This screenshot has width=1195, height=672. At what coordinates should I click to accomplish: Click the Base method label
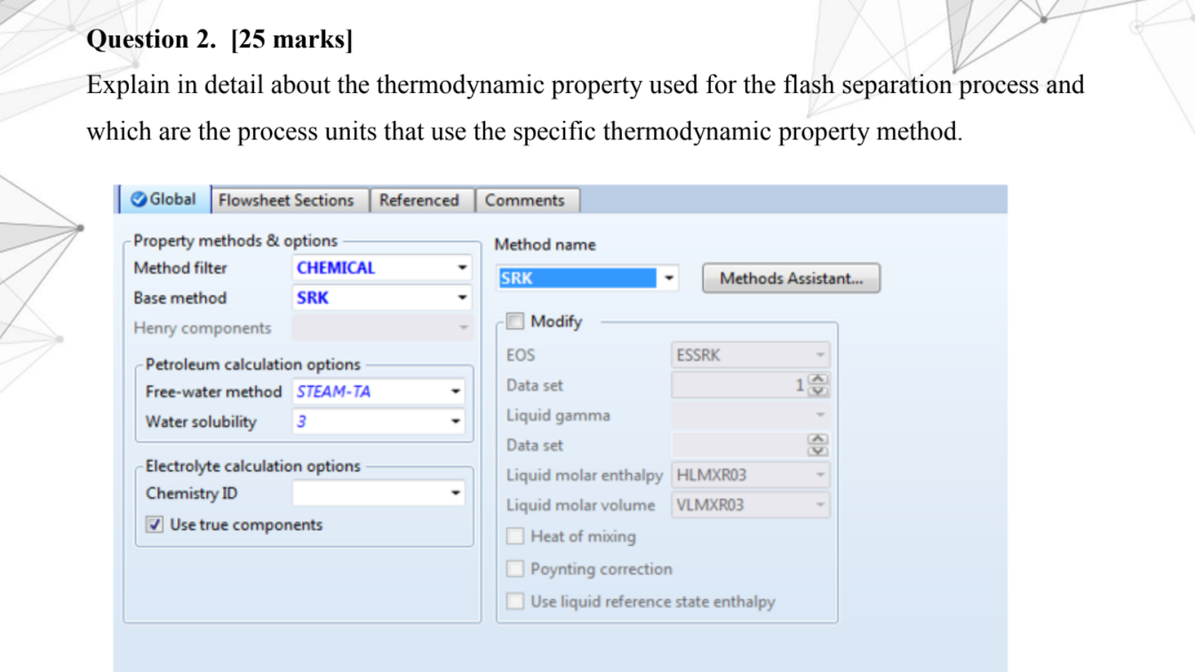click(180, 297)
